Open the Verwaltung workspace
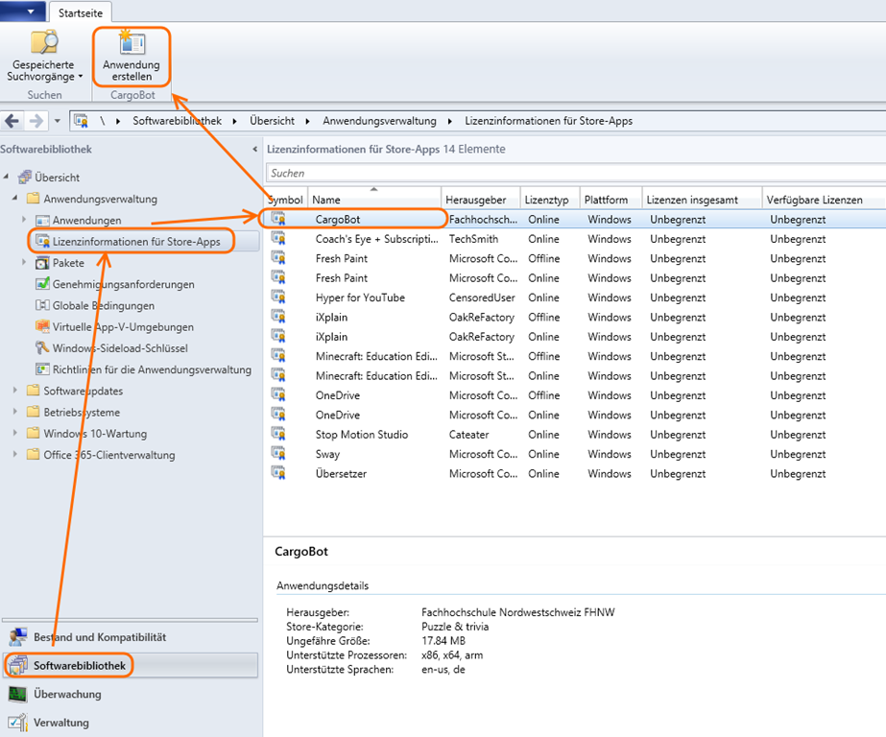886x737 pixels. [x=60, y=723]
